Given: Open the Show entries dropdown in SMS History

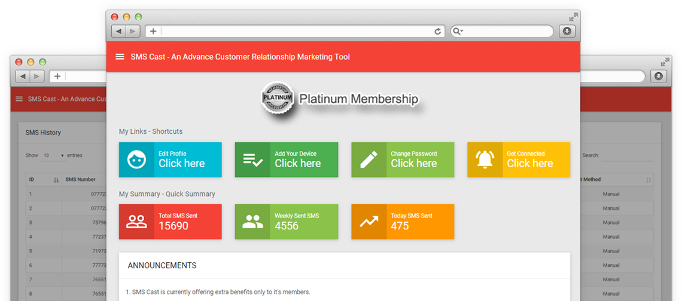Looking at the screenshot, I should click(x=52, y=155).
